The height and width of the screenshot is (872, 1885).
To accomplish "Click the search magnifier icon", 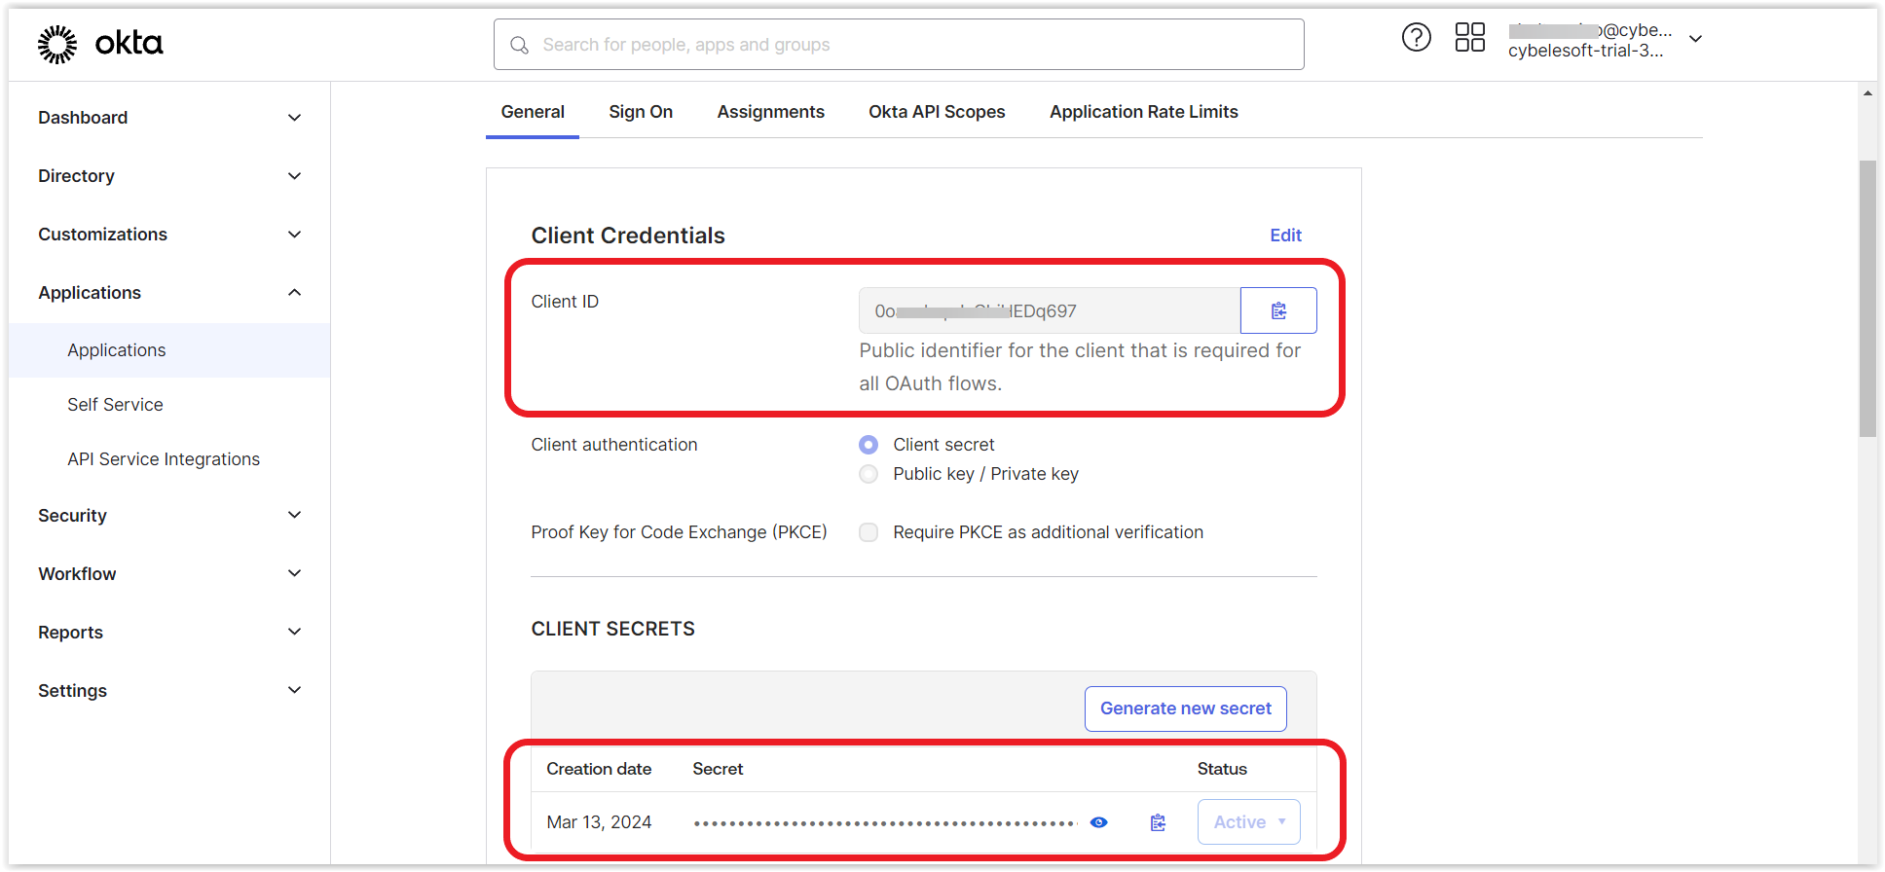I will [520, 45].
